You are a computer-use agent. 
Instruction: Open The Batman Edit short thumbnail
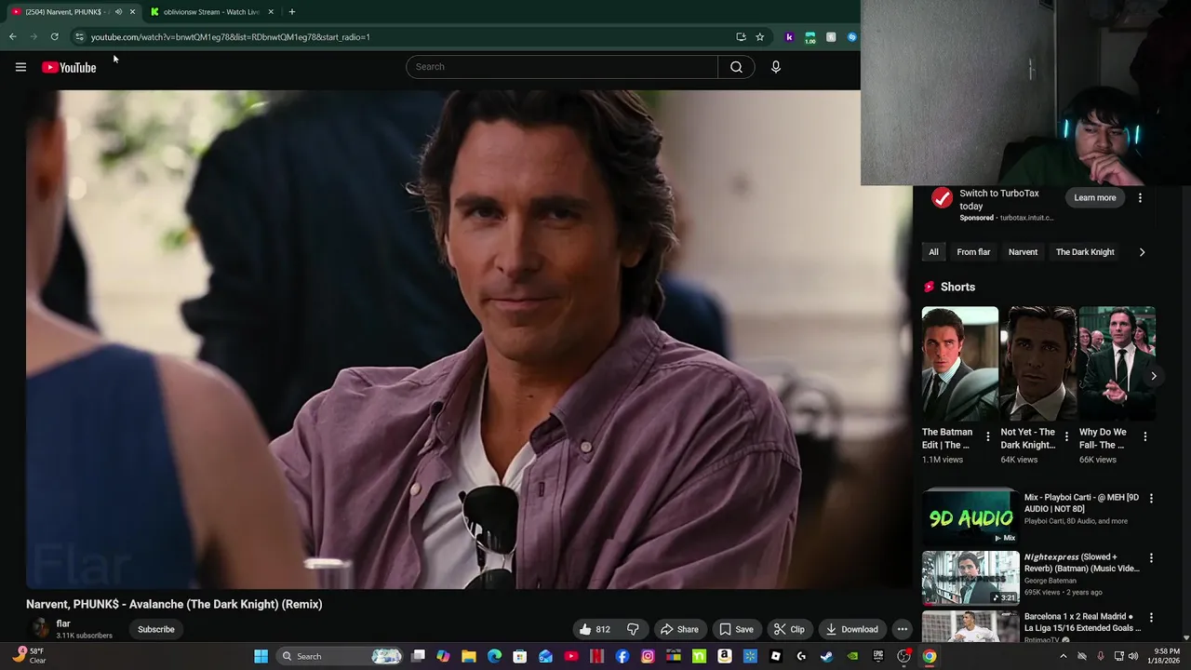coord(960,364)
